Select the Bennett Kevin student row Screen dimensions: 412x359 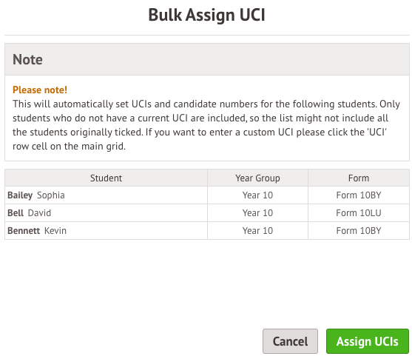(207, 231)
